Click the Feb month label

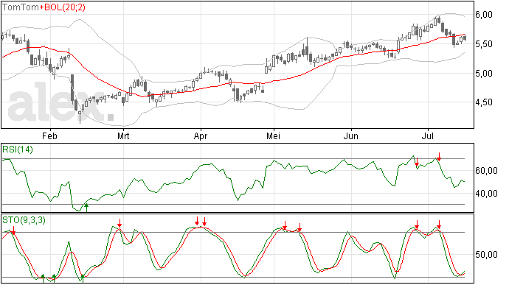[49, 136]
